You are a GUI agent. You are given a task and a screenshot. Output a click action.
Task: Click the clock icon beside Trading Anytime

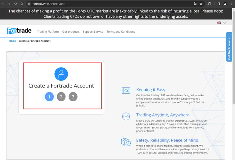click(x=126, y=116)
